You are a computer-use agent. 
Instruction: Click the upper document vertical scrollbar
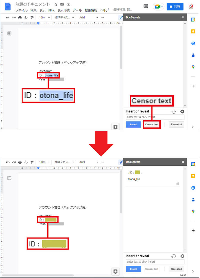coord(121,47)
